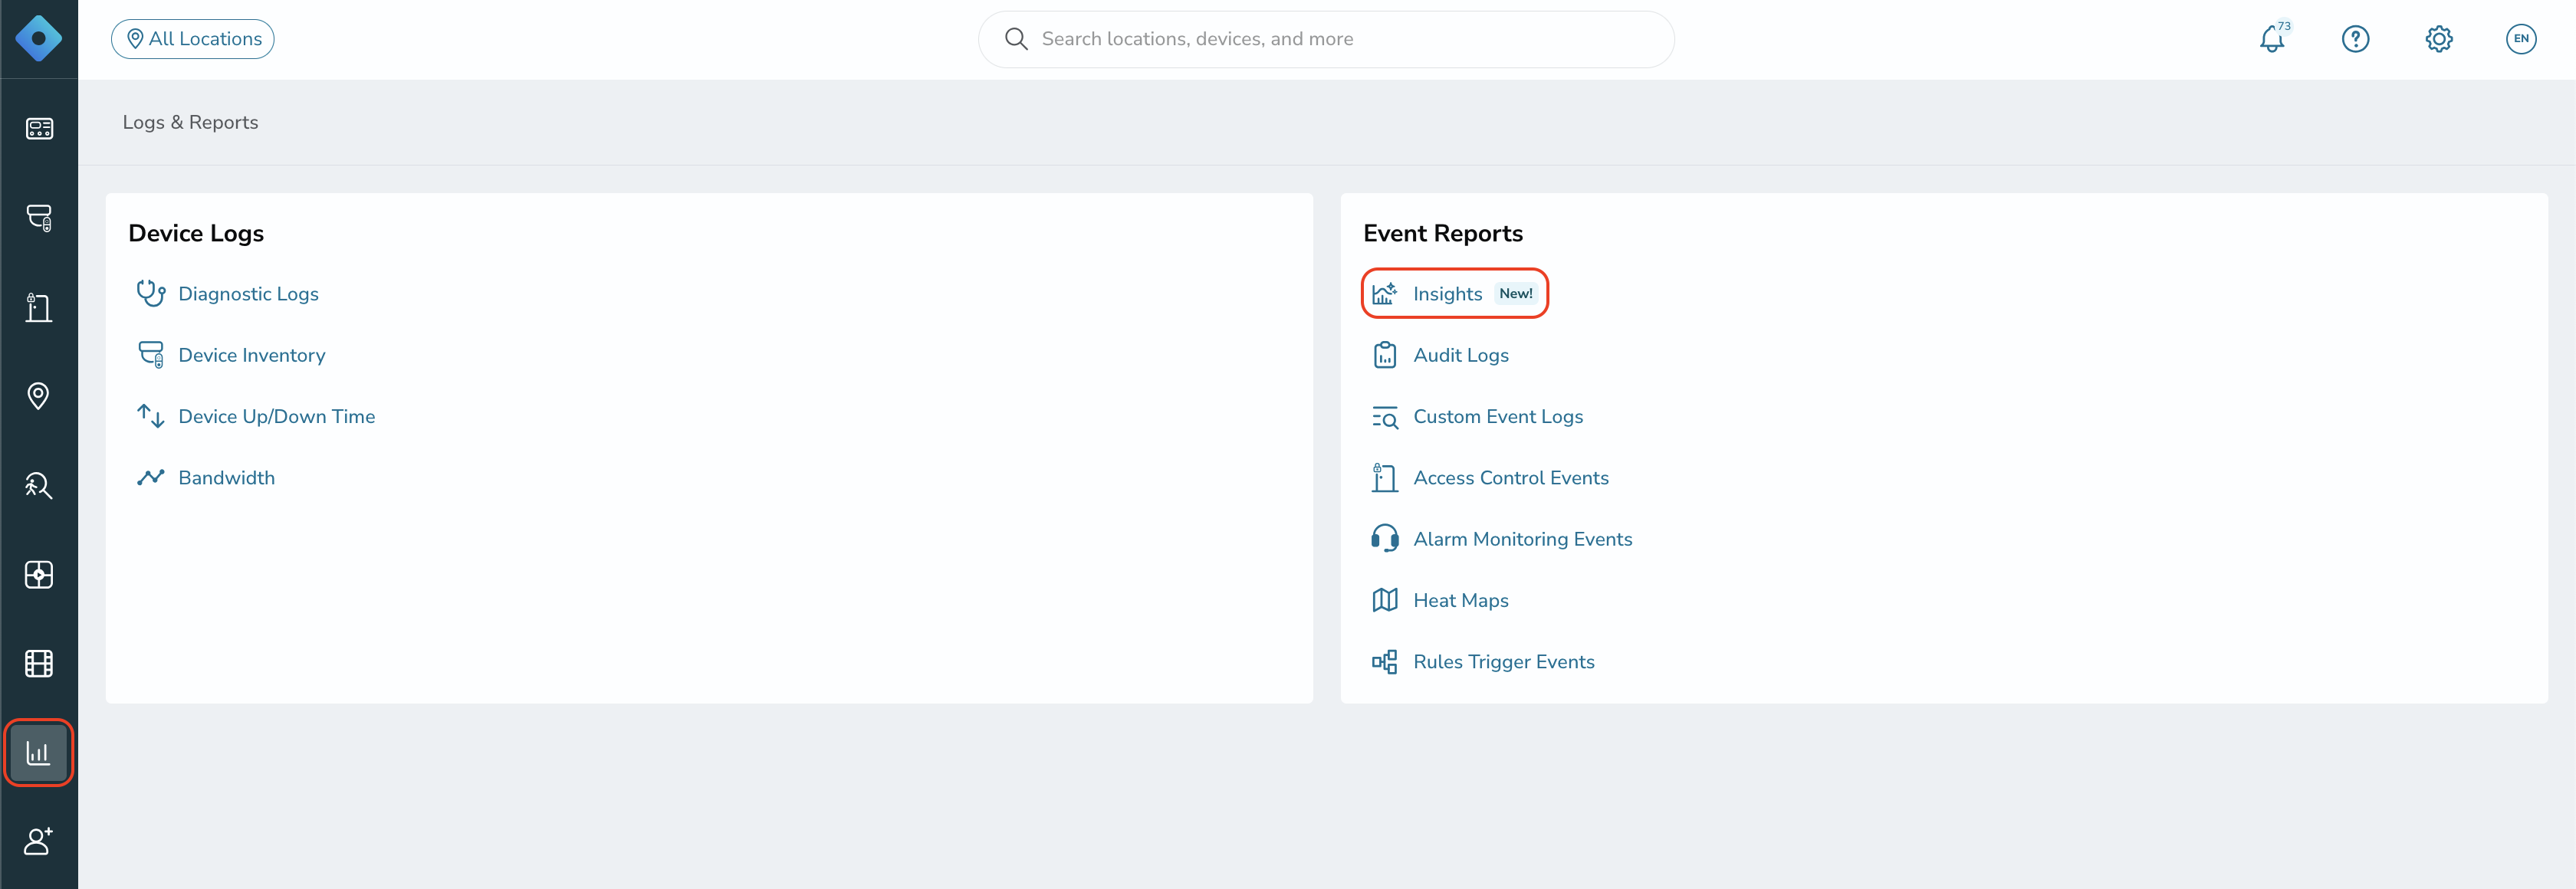Click the help question mark icon

coord(2355,39)
